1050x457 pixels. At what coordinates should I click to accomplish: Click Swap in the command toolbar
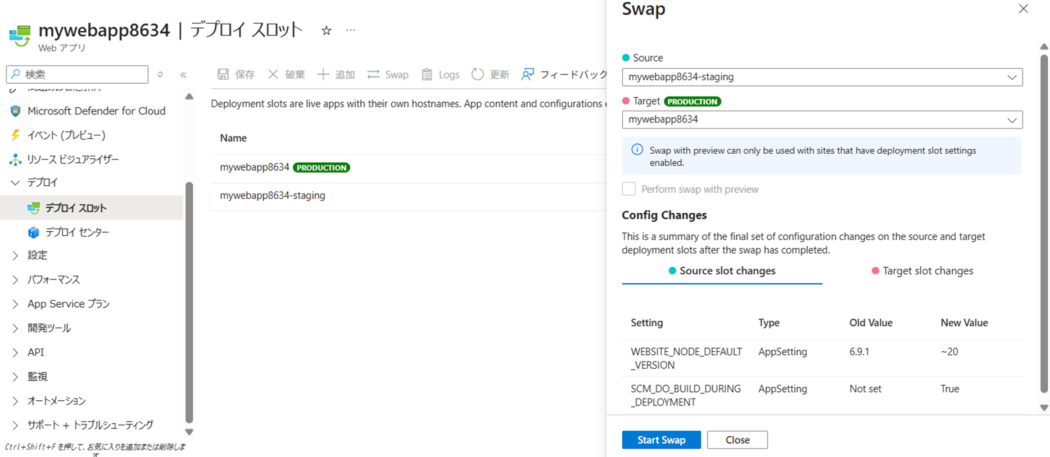[388, 74]
